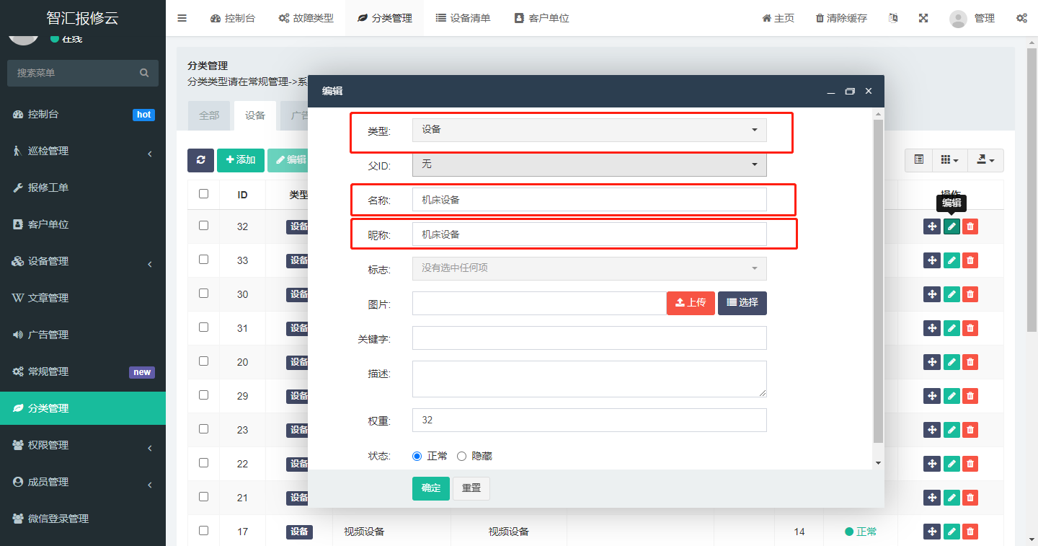Edit row ID 33 with the pencil icon
This screenshot has width=1038, height=546.
tap(951, 260)
